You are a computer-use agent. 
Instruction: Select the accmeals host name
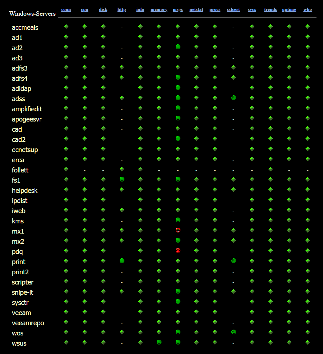pyautogui.click(x=25, y=28)
